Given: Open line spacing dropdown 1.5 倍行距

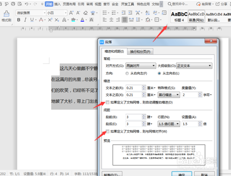Looking at the screenshot, I should click(169, 124).
